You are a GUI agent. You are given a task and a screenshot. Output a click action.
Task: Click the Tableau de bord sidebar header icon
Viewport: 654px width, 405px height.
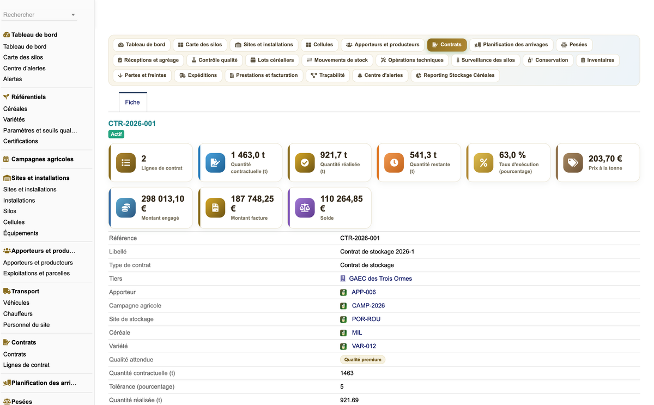[x=7, y=34]
